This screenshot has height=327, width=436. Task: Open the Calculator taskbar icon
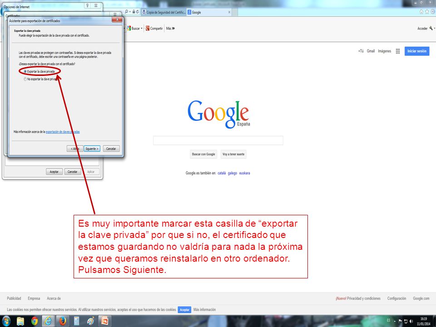coord(76,321)
